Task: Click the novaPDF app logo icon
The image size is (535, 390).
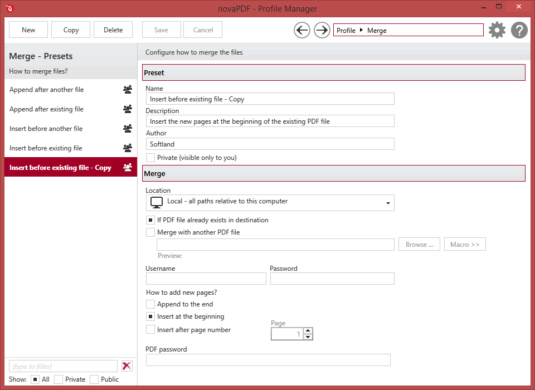Action: [9, 8]
